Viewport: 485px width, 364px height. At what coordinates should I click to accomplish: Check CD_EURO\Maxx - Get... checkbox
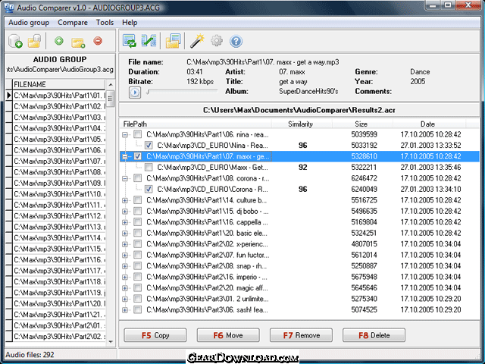149,167
